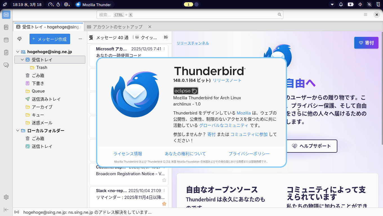Click the 寄付 donate button at top right
This screenshot has width=383, height=216.
coord(366,43)
